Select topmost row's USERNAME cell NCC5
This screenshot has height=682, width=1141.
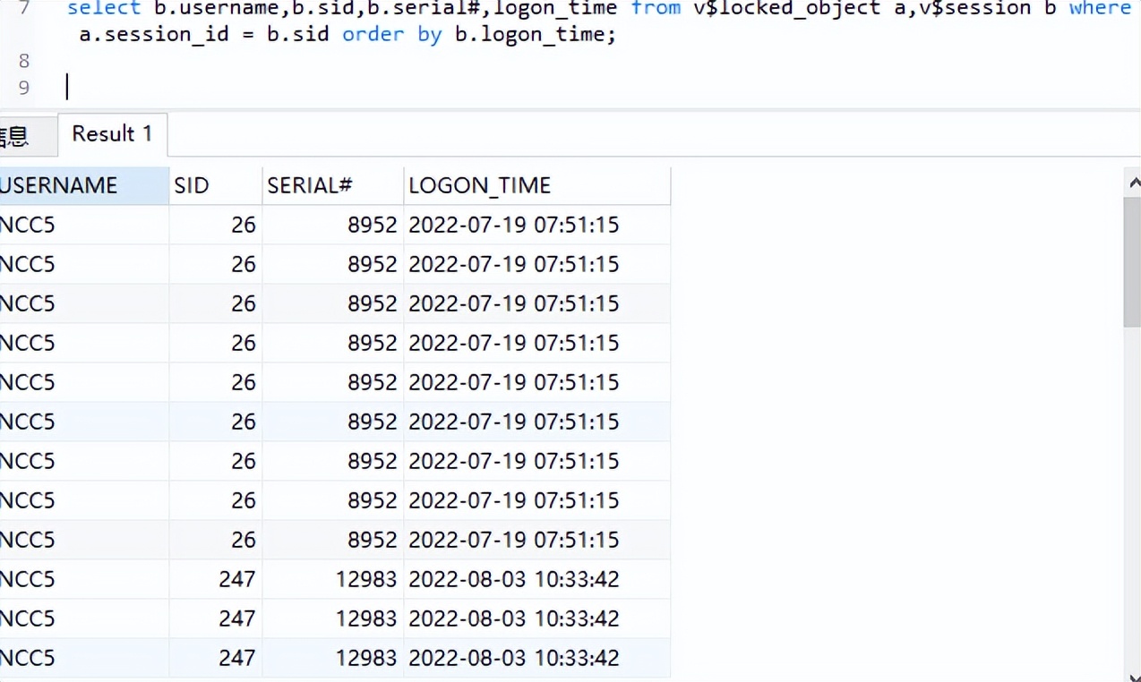[x=84, y=225]
